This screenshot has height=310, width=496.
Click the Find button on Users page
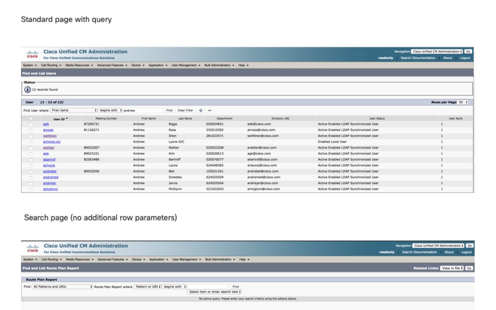point(169,111)
